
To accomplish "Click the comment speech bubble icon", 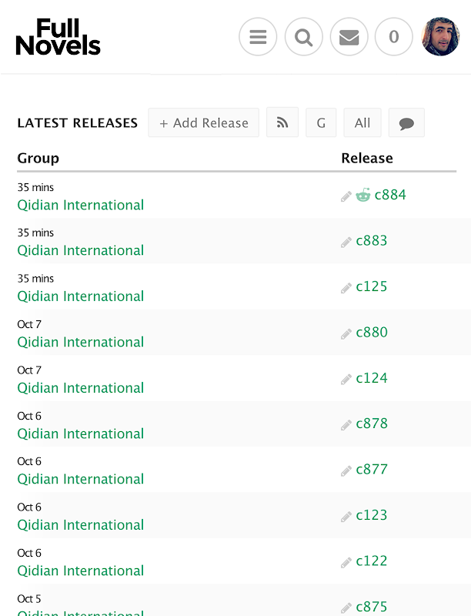I will click(406, 122).
